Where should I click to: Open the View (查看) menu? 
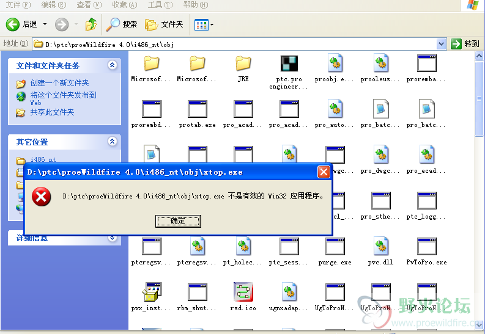[x=89, y=5]
